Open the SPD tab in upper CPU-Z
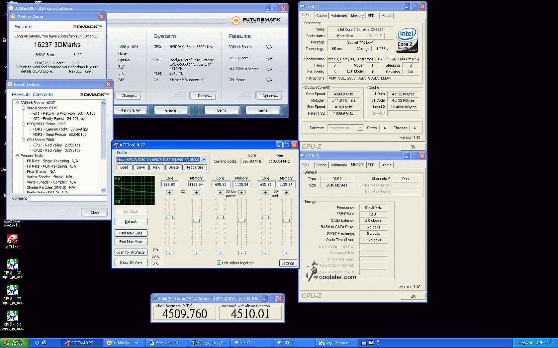Image resolution: width=558 pixels, height=348 pixels. point(371,16)
